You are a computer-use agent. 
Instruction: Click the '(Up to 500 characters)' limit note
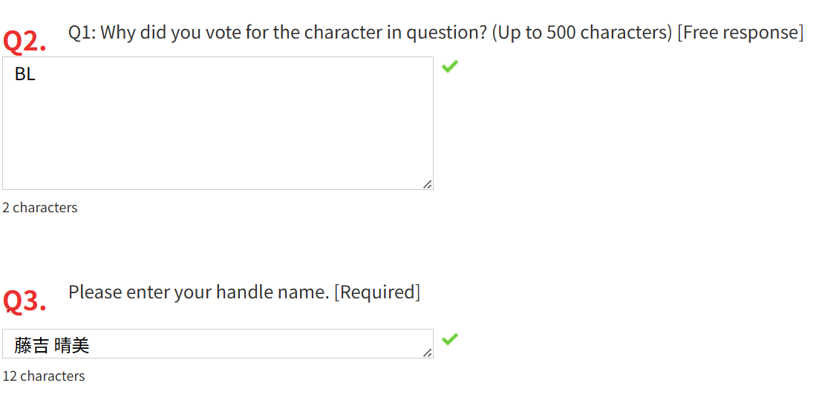click(581, 33)
